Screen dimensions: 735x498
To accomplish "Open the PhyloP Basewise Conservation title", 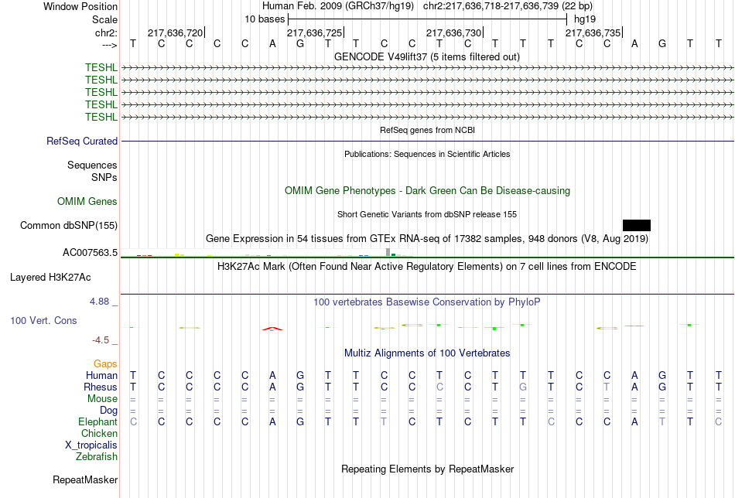I will [427, 302].
